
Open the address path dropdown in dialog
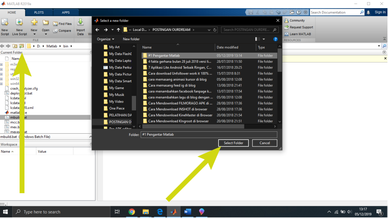[209, 30]
